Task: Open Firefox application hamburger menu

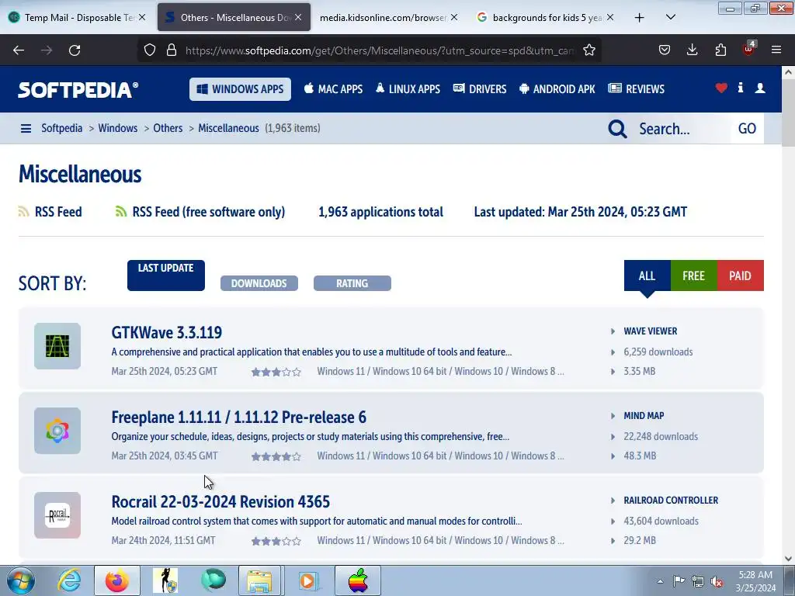Action: tap(776, 50)
